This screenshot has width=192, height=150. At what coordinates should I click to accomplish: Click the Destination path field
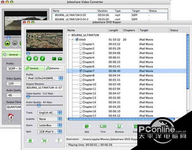[x=110, y=139]
